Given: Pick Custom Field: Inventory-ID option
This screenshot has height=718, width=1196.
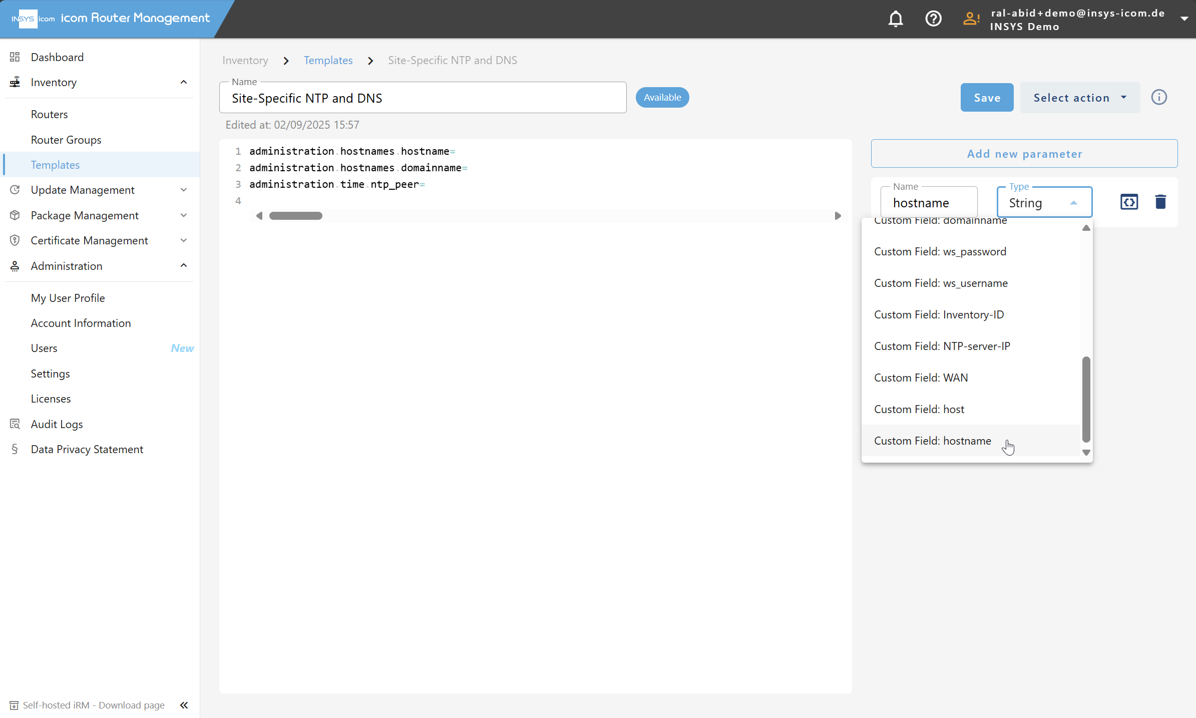Looking at the screenshot, I should click(970, 314).
